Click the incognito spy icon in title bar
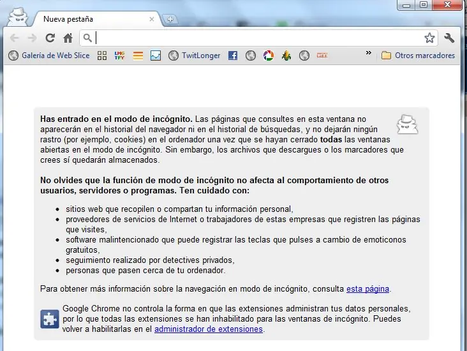This screenshot has width=467, height=351. (x=18, y=17)
